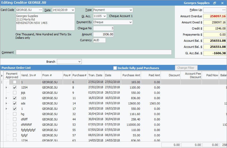Viewport: 227px width, 148px height.
Task: Click the Change Filter button
Action: click(x=186, y=68)
